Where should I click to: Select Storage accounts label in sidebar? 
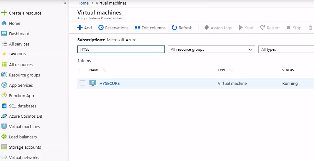[x=25, y=147]
